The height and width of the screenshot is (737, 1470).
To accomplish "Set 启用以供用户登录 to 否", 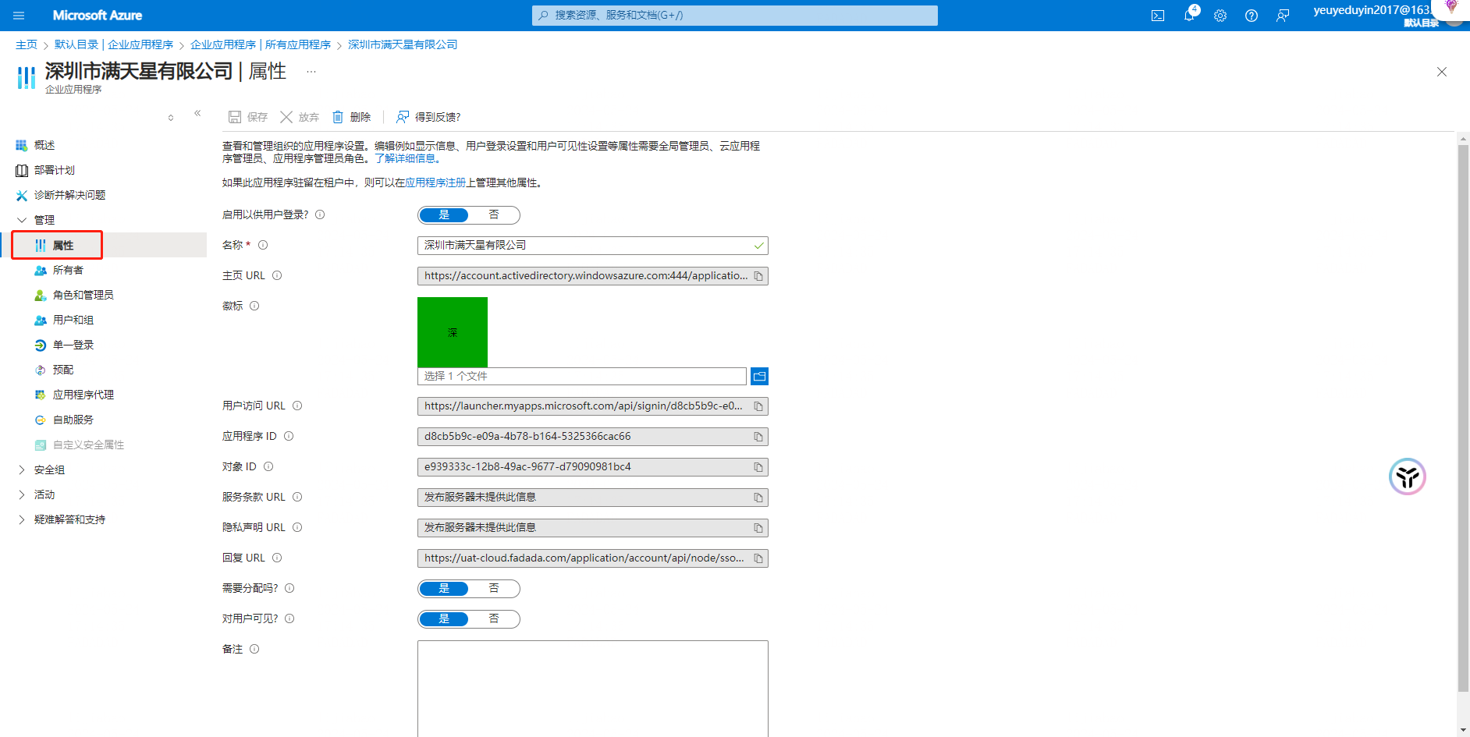I will pyautogui.click(x=494, y=215).
